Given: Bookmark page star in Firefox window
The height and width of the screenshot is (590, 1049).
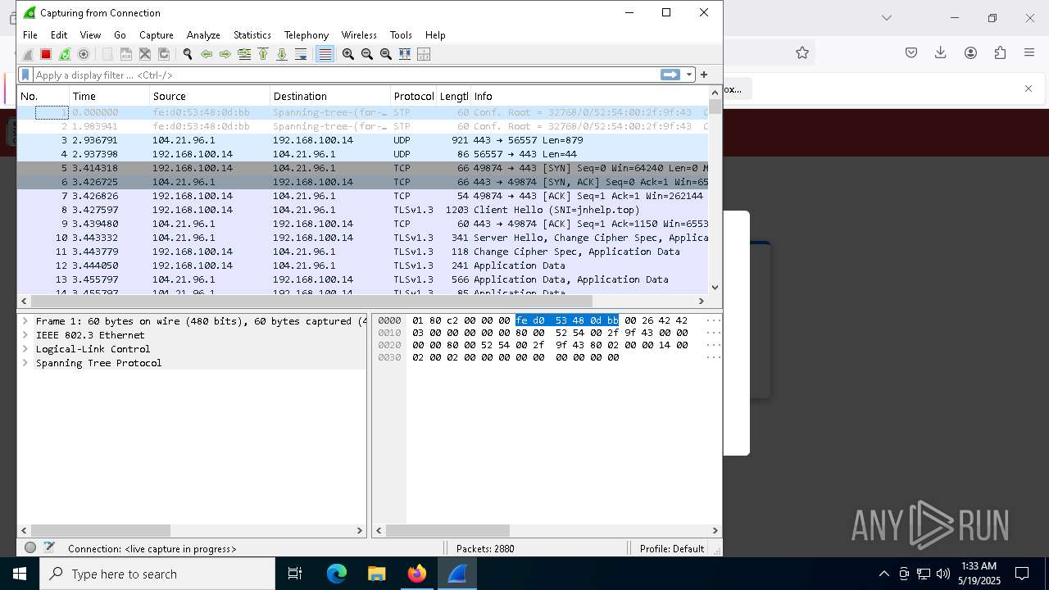Looking at the screenshot, I should pos(802,52).
